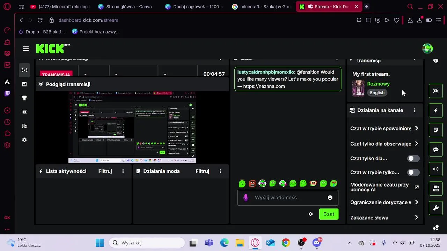This screenshot has height=251, width=447.
Task: Open Discord from the Windows taskbar
Action: [316, 243]
